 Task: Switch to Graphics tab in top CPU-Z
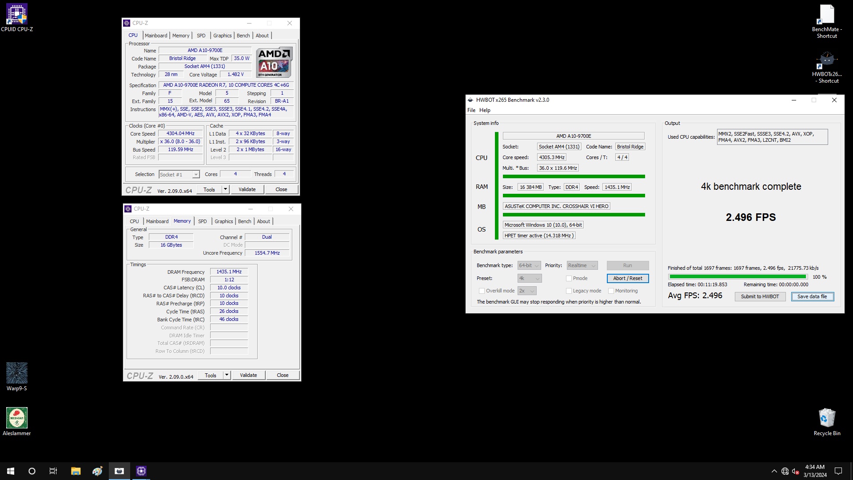coord(222,36)
